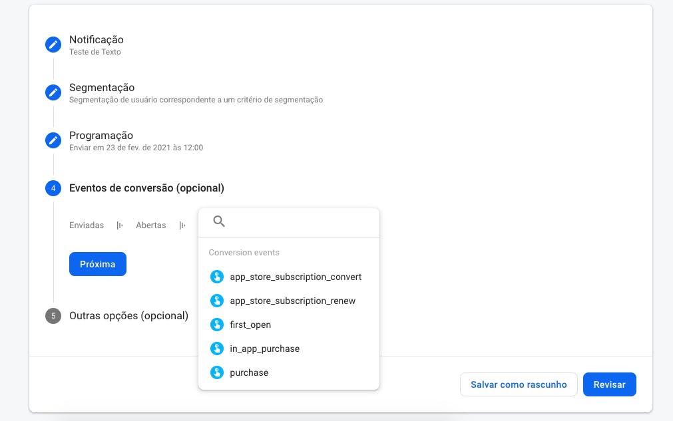Click the step 4 circle badge icon
This screenshot has height=421, width=673.
click(x=53, y=188)
